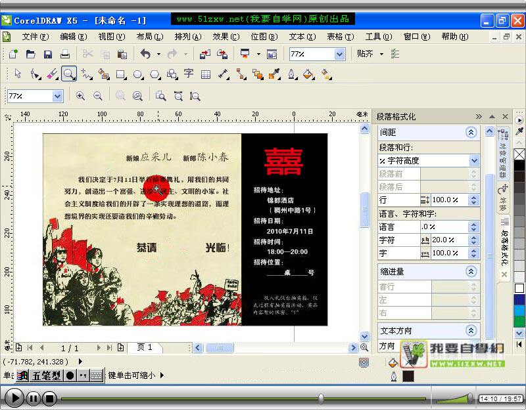Open the 视图(V) menu

(111, 37)
